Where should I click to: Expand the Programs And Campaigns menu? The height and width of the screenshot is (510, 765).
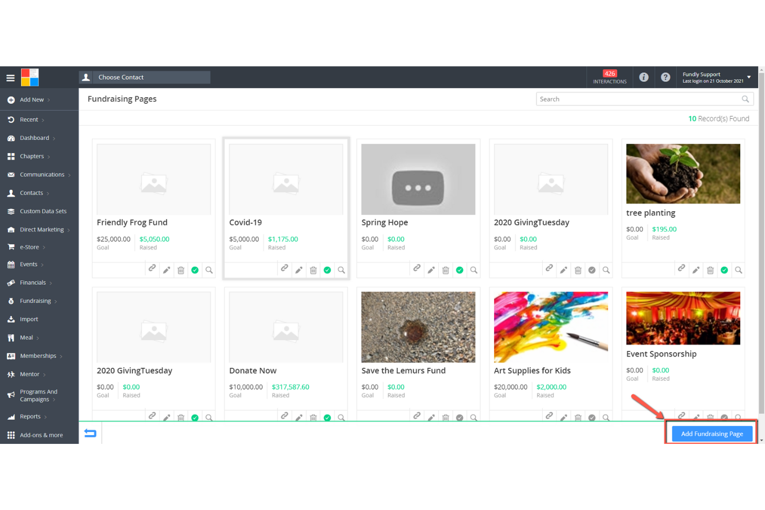39,395
